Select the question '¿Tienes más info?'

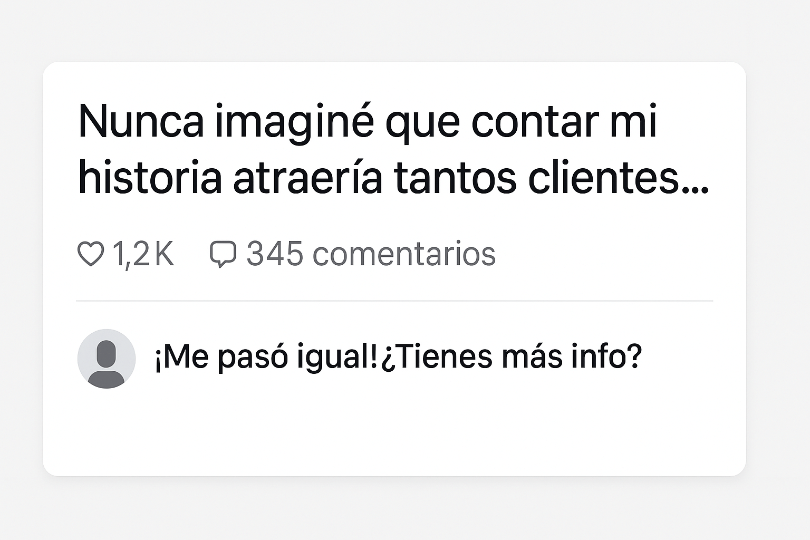(511, 356)
